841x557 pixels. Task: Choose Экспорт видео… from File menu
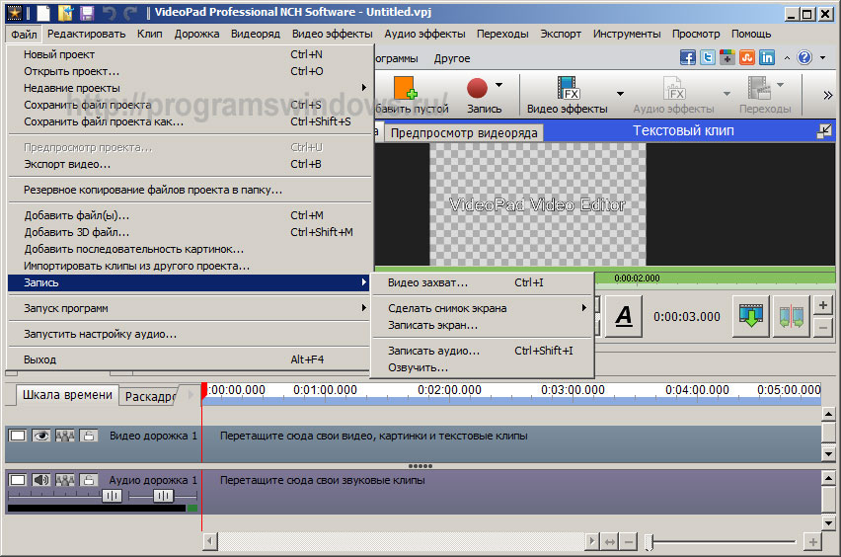[x=190, y=164]
